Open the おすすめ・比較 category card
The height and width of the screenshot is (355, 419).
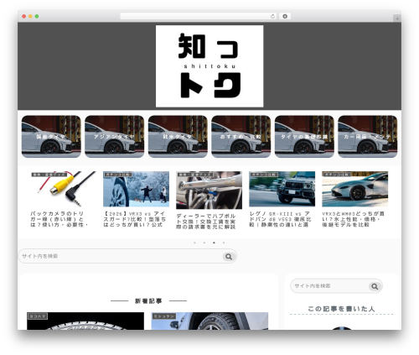pos(241,137)
